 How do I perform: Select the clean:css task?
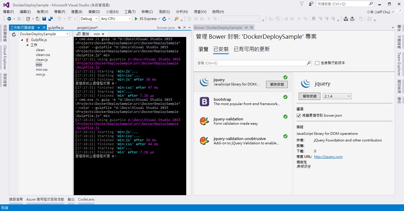[x=43, y=55]
